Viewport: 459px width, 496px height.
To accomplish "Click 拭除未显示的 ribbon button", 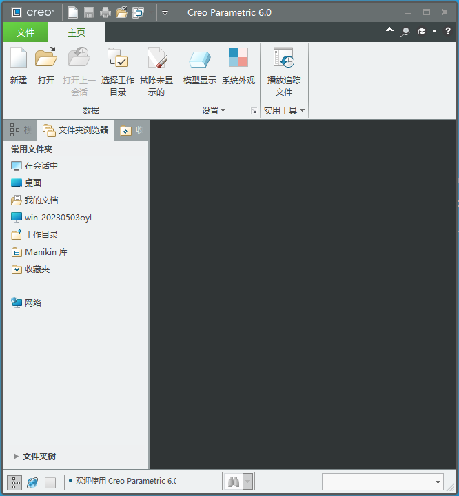I will click(156, 72).
